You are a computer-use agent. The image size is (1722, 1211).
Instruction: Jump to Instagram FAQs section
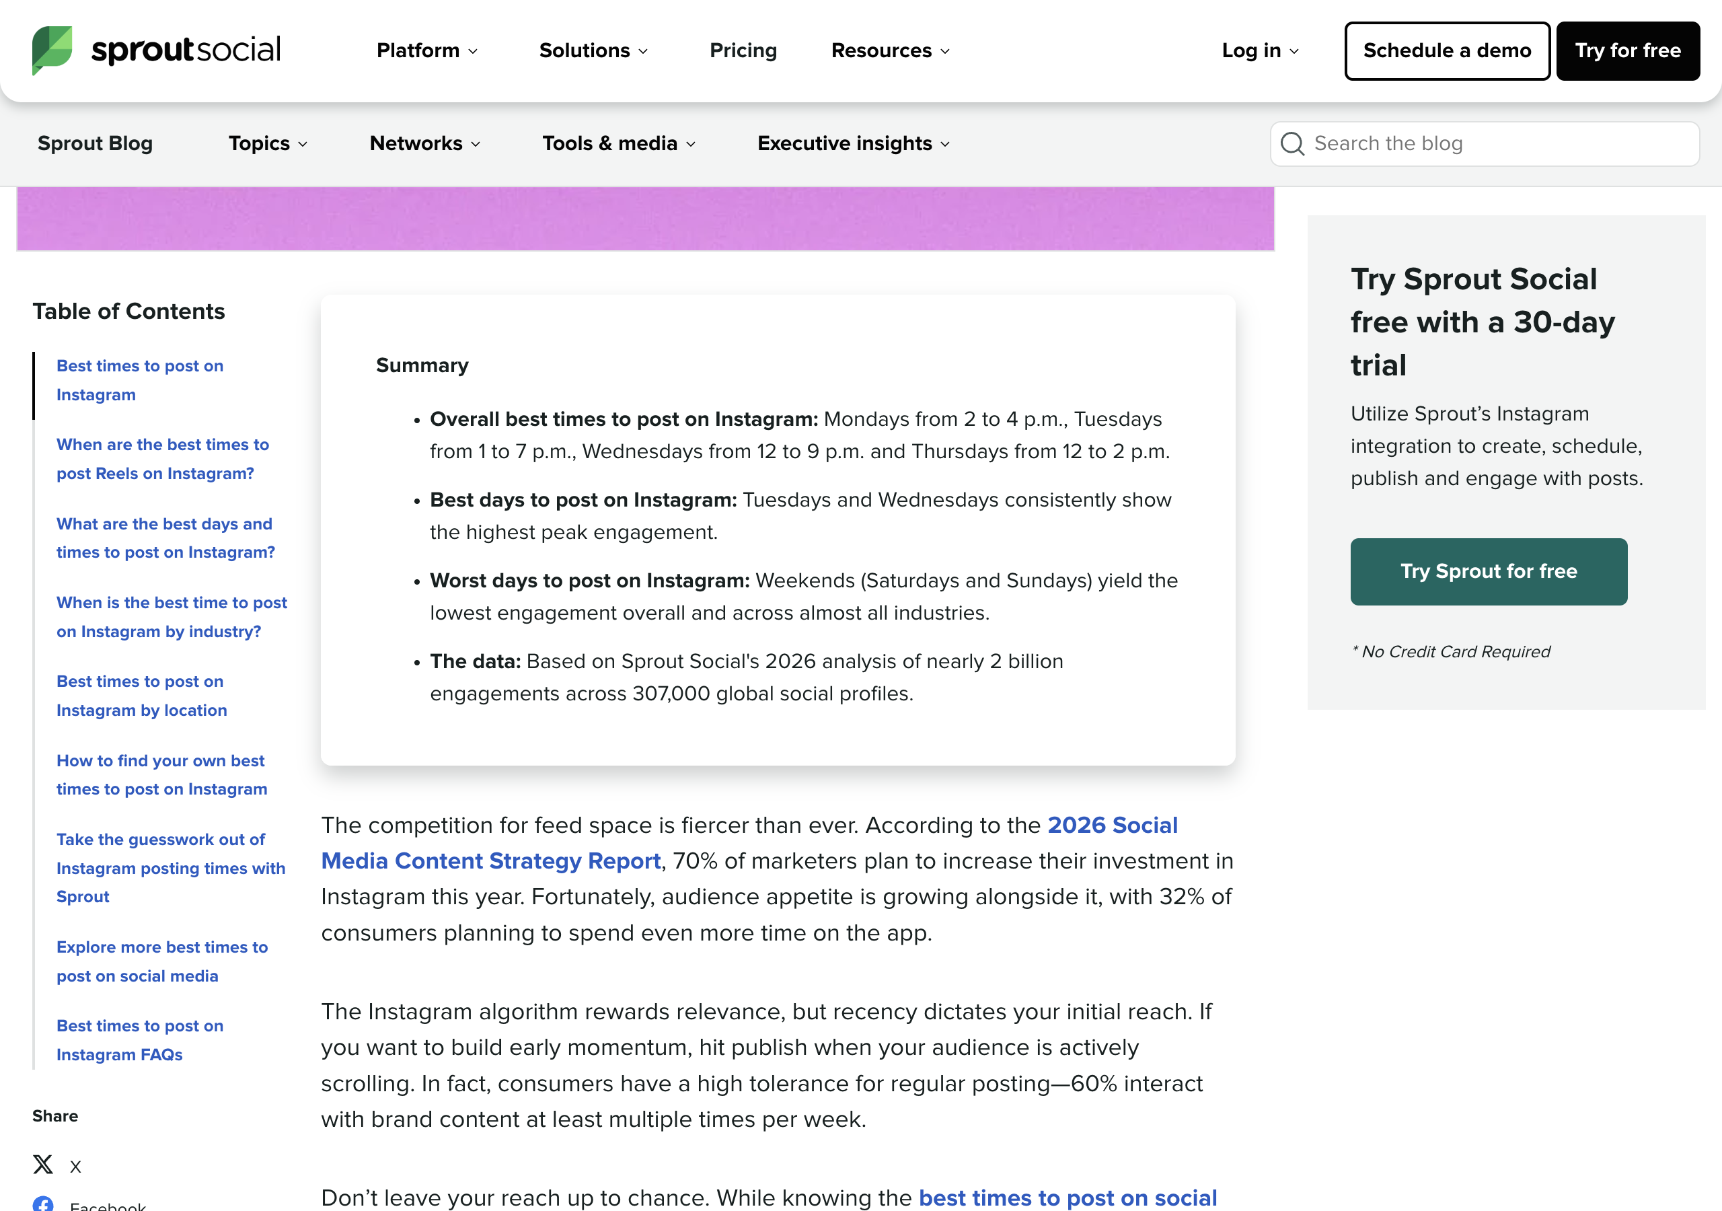point(139,1039)
